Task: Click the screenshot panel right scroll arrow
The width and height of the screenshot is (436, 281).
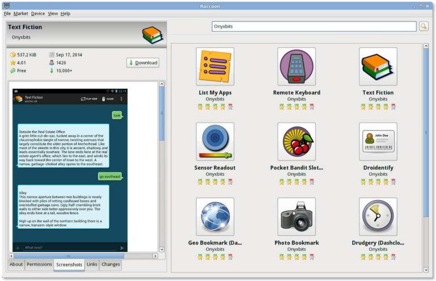Action: (x=156, y=256)
